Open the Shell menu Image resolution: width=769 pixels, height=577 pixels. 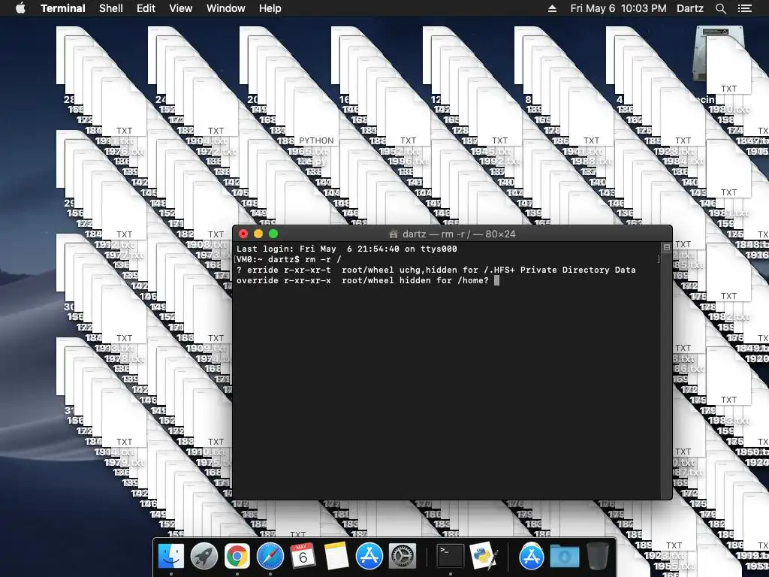(x=111, y=8)
